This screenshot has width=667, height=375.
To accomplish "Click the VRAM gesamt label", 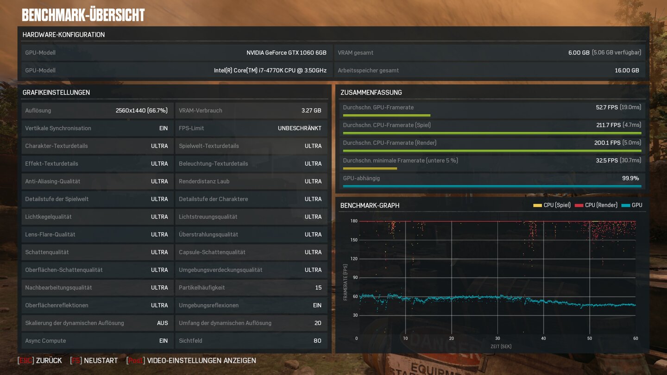I will click(x=355, y=53).
